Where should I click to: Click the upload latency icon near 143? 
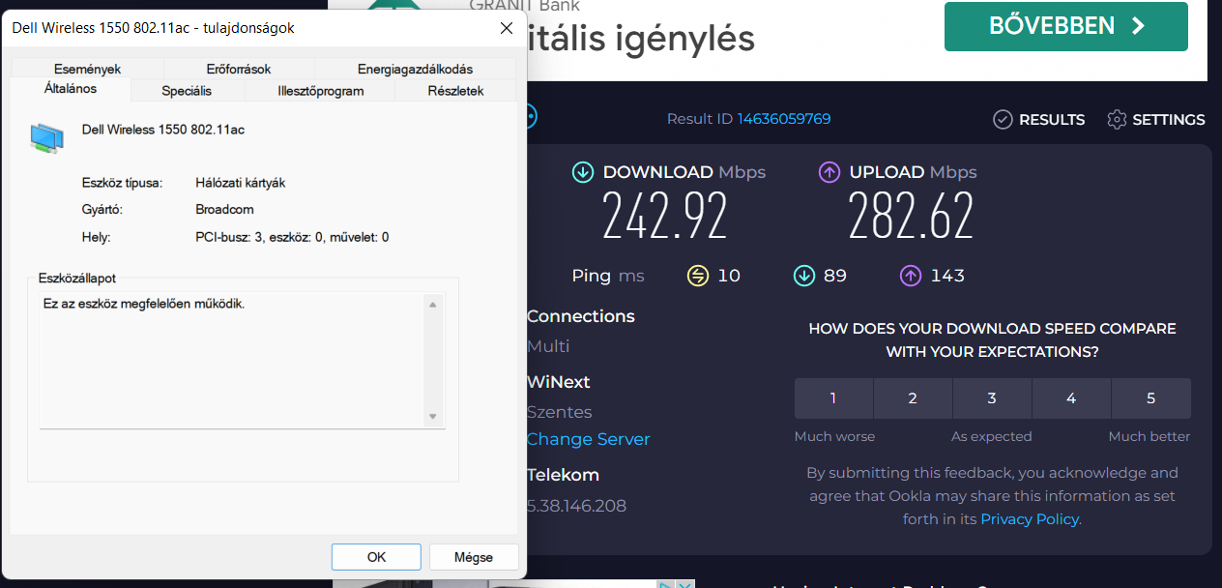(911, 276)
